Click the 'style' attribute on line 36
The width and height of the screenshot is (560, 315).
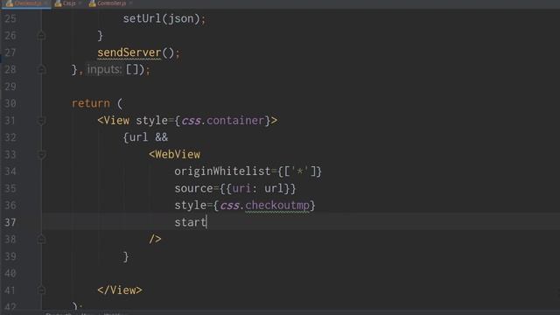(191, 206)
